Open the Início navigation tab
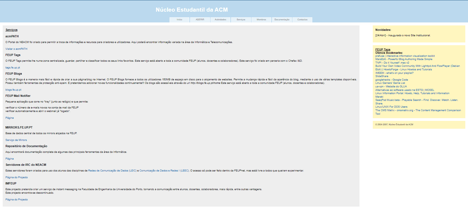This screenshot has width=468, height=215. pyautogui.click(x=179, y=20)
